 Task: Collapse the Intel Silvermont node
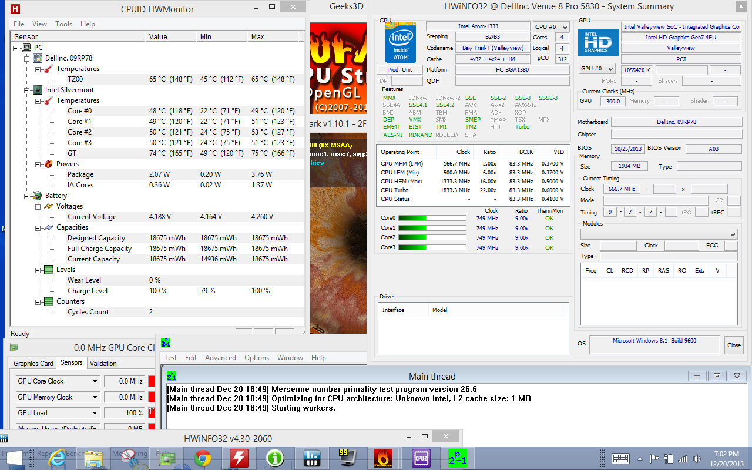click(x=26, y=90)
